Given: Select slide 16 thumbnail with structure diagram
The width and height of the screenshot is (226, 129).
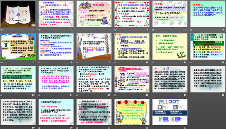Looking at the screenshot, I should tap(132, 79).
